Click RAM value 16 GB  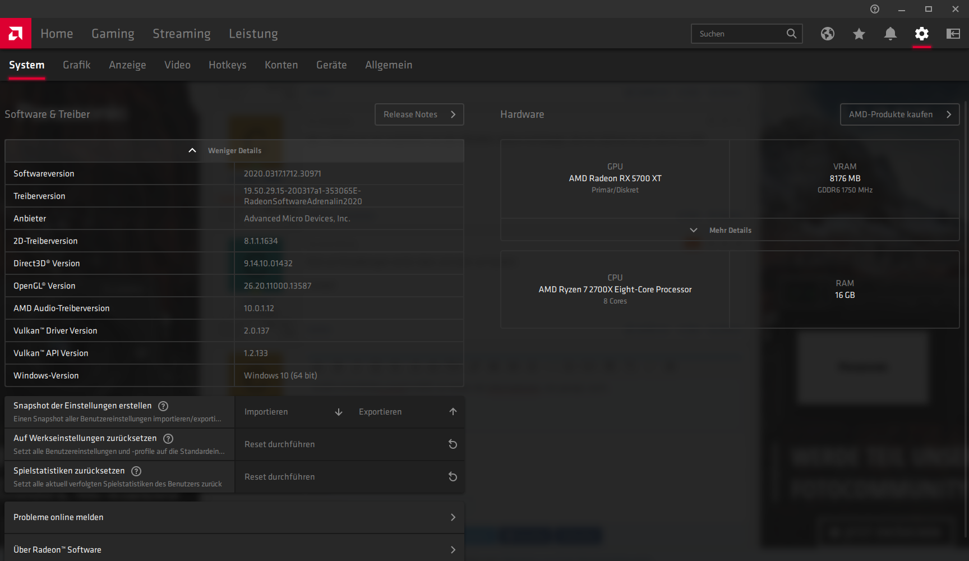pyautogui.click(x=845, y=295)
